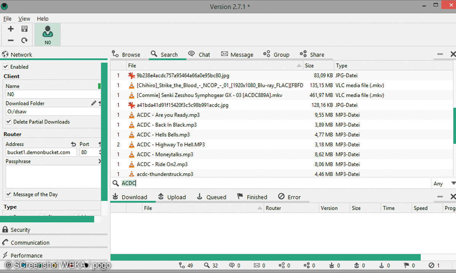Click the ACDC search query field
456x273 pixels.
pos(275,183)
